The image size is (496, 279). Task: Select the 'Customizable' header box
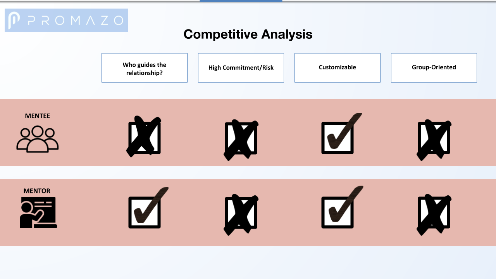click(x=338, y=68)
